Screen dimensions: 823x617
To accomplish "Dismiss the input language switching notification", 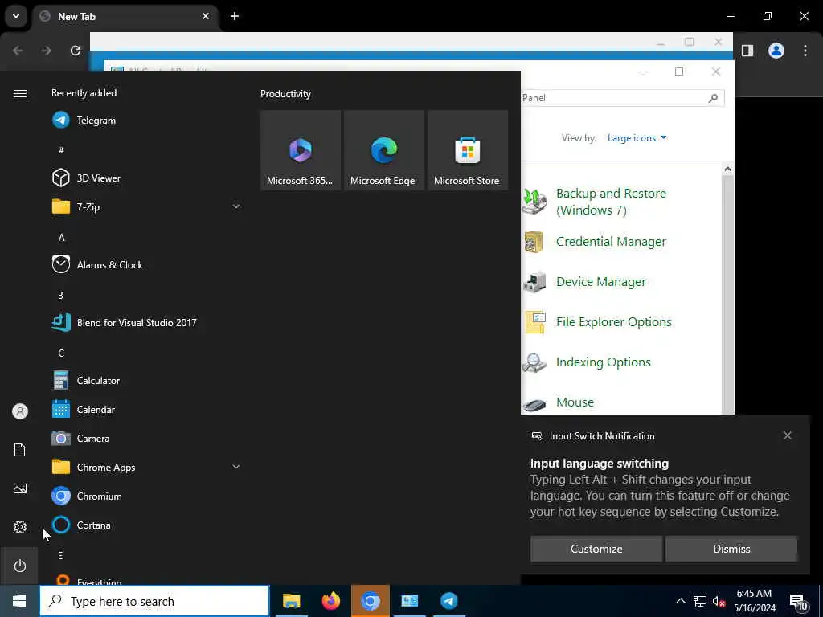I will 731,549.
